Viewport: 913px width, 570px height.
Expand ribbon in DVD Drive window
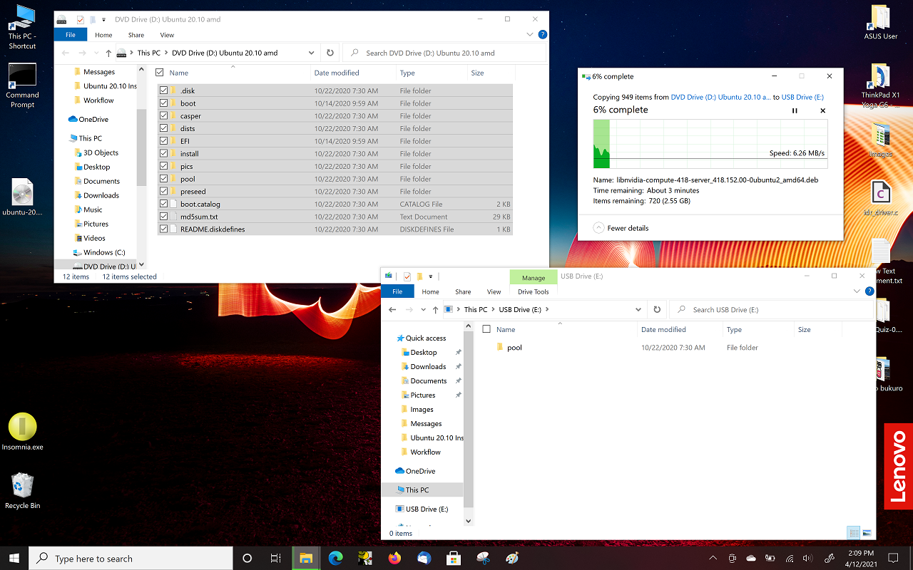[530, 34]
